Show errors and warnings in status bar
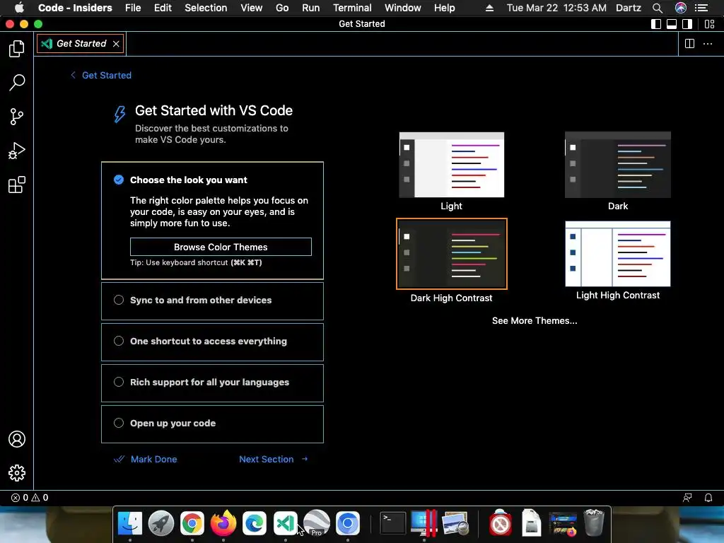The image size is (724, 543). [x=30, y=498]
